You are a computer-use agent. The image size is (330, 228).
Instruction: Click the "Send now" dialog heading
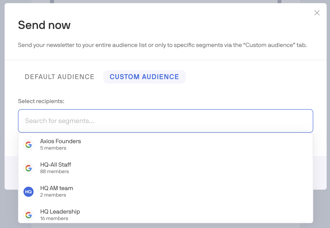click(44, 25)
